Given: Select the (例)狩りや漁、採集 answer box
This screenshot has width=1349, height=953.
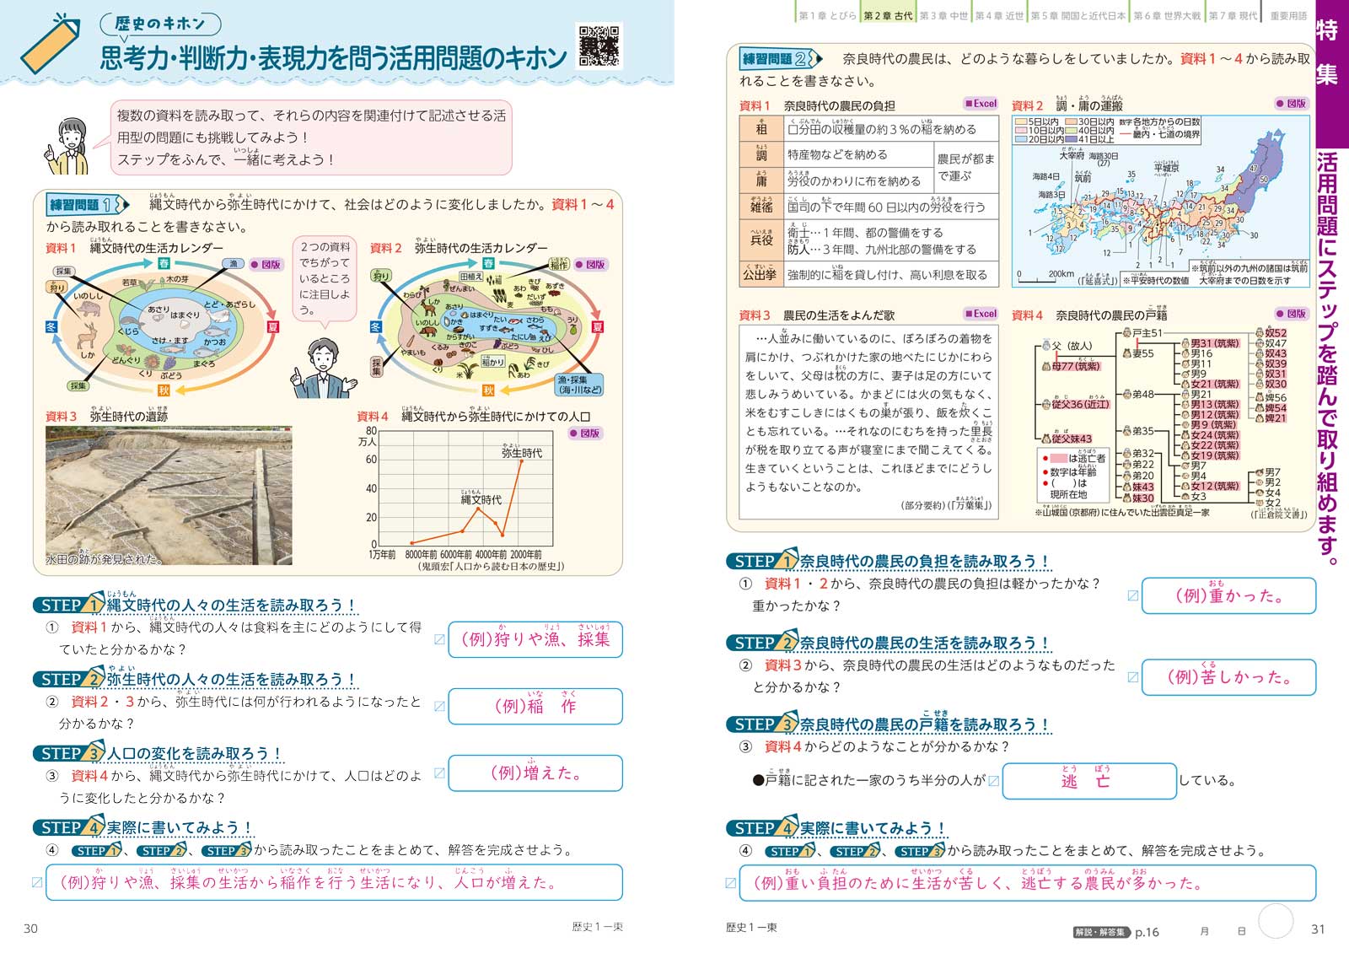Looking at the screenshot, I should coord(535,639).
